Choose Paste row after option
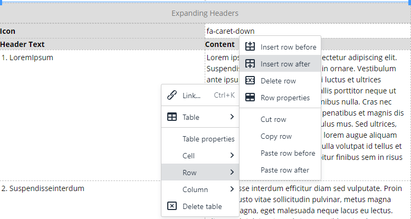This screenshot has height=219, width=411. tap(285, 170)
